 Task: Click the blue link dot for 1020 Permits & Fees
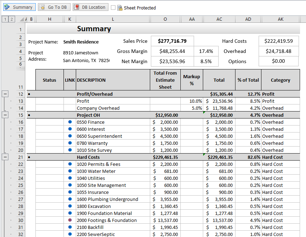pos(70,164)
